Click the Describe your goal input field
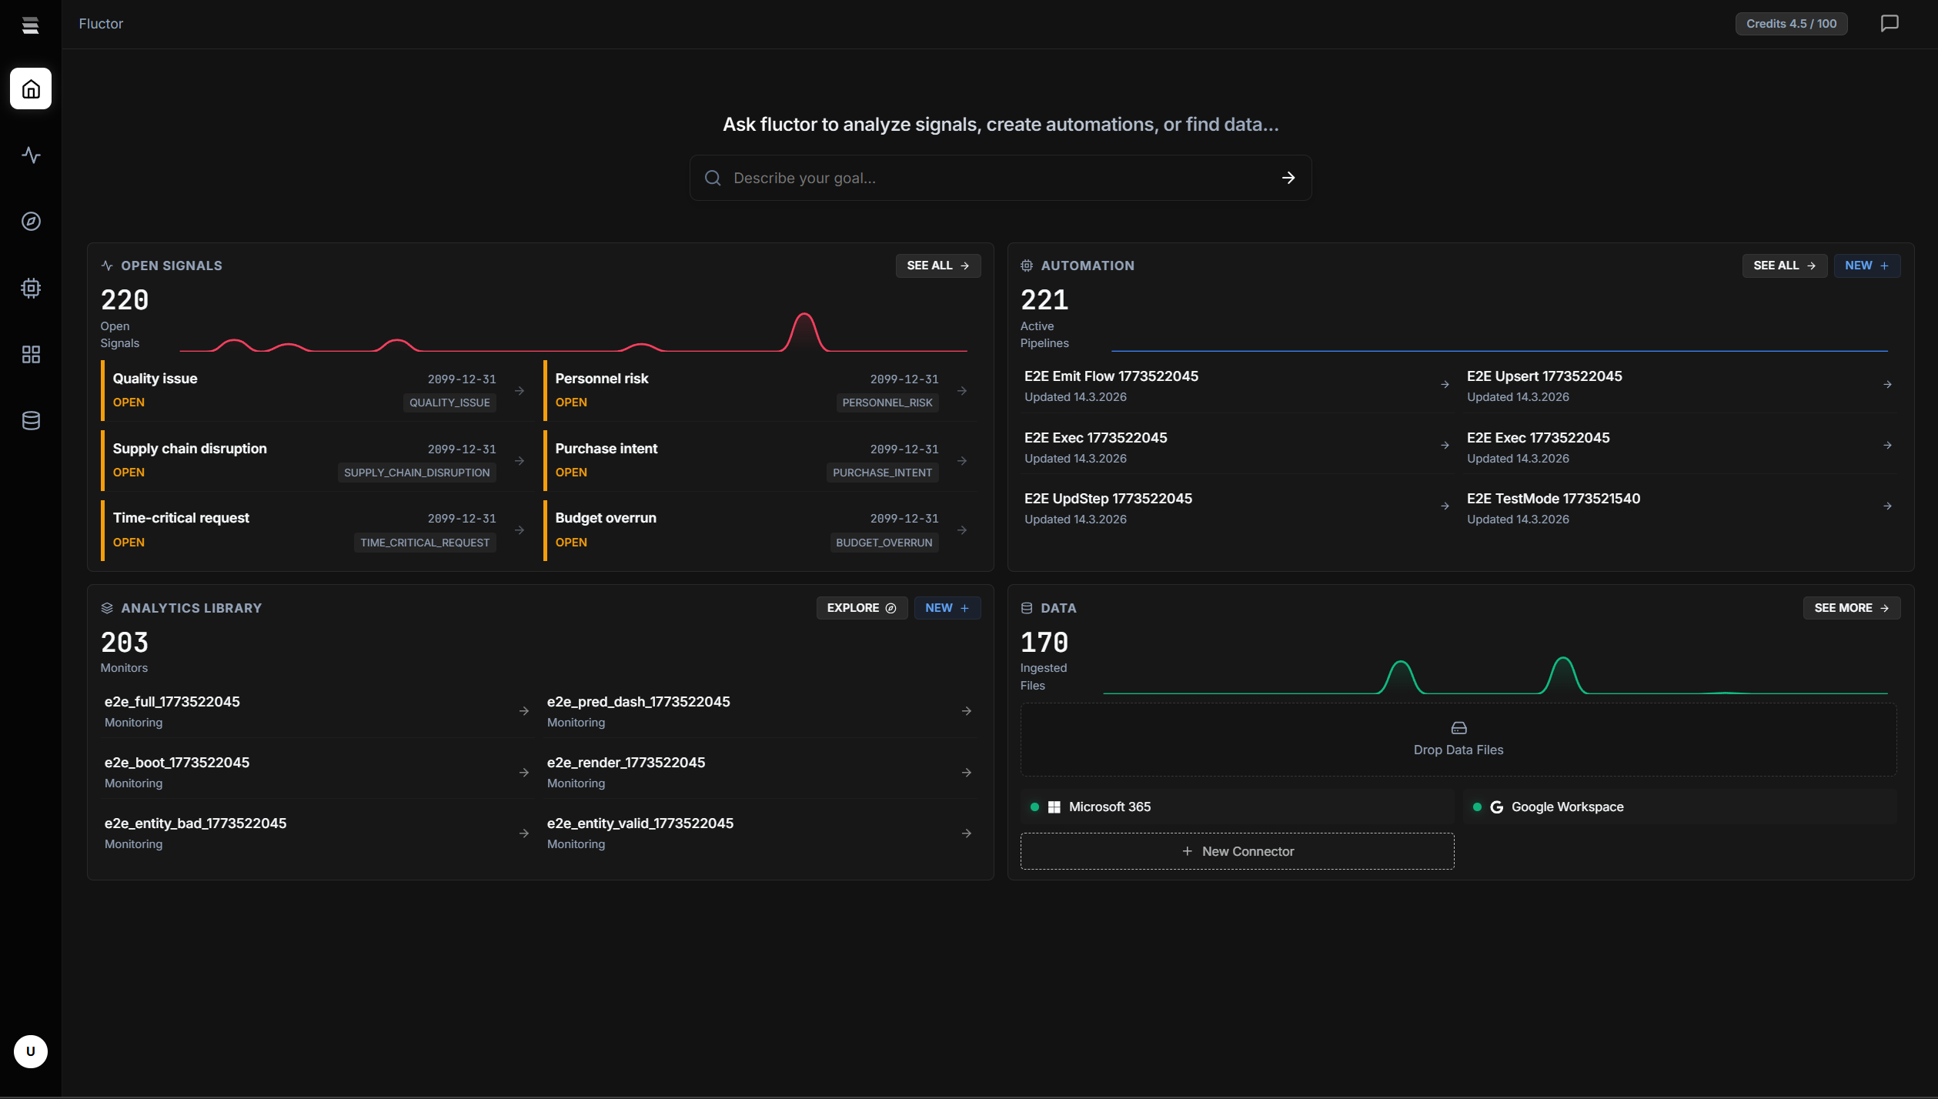Viewport: 1938px width, 1099px height. 1001,178
